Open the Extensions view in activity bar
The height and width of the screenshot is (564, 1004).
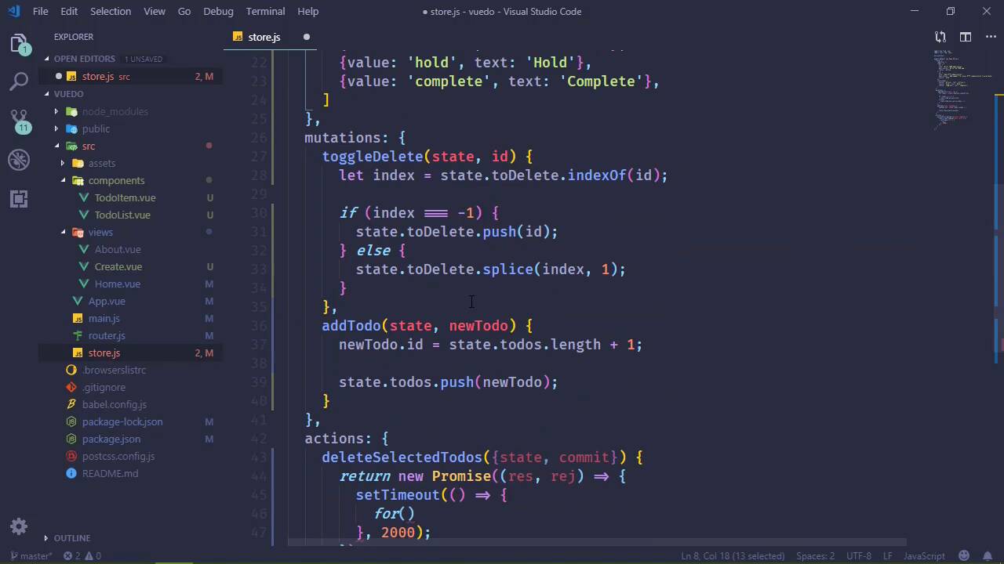[19, 199]
